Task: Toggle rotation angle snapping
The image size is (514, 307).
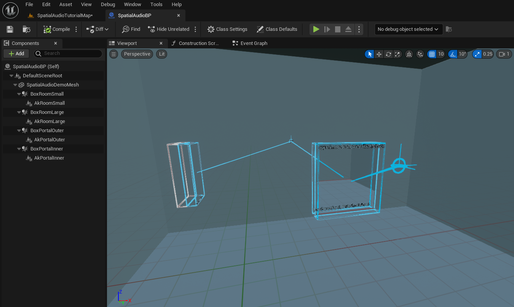Action: [x=453, y=54]
